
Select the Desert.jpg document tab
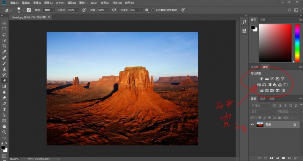coord(29,17)
